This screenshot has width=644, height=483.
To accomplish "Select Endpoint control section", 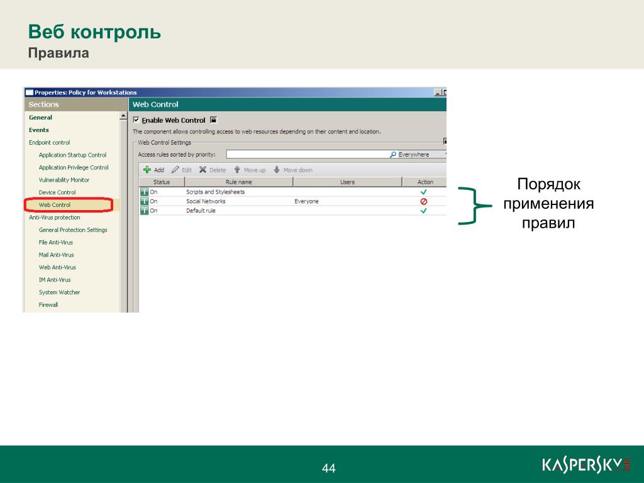I will tap(49, 143).
